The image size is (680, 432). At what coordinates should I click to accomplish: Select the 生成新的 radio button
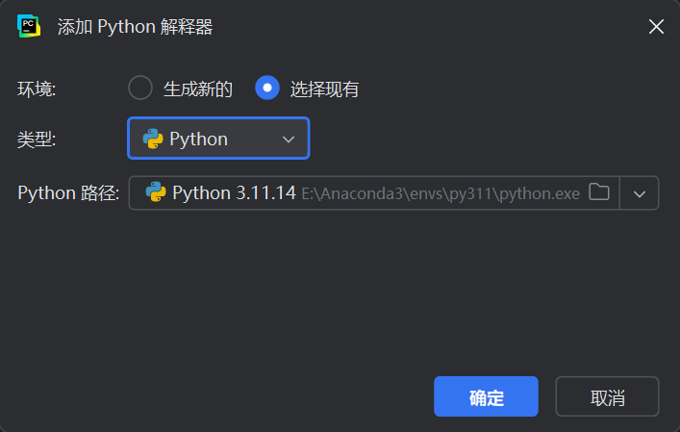[140, 89]
